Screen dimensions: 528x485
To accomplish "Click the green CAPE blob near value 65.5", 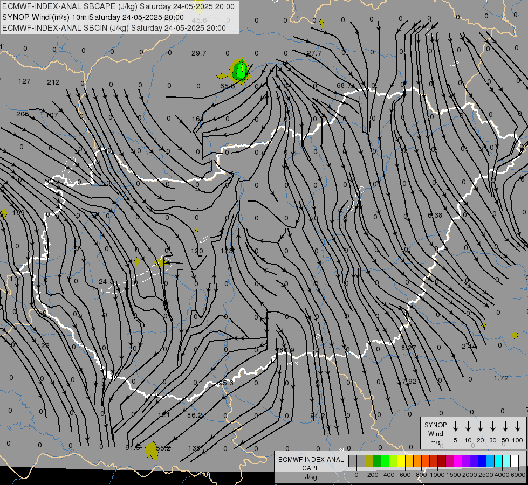I will (240, 71).
